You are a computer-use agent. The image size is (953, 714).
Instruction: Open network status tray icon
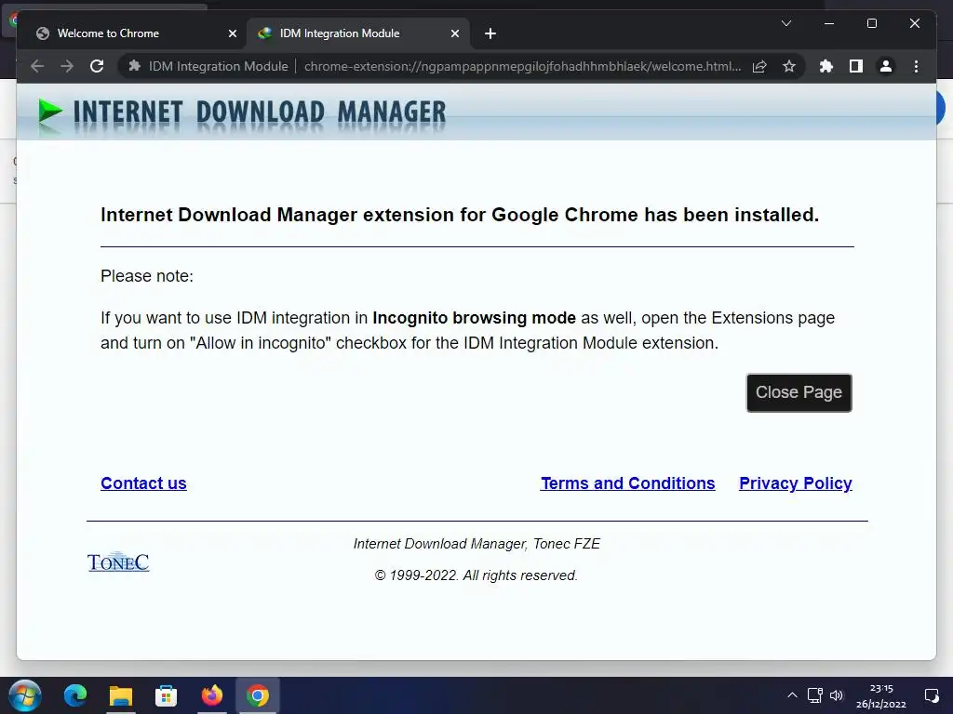point(814,695)
